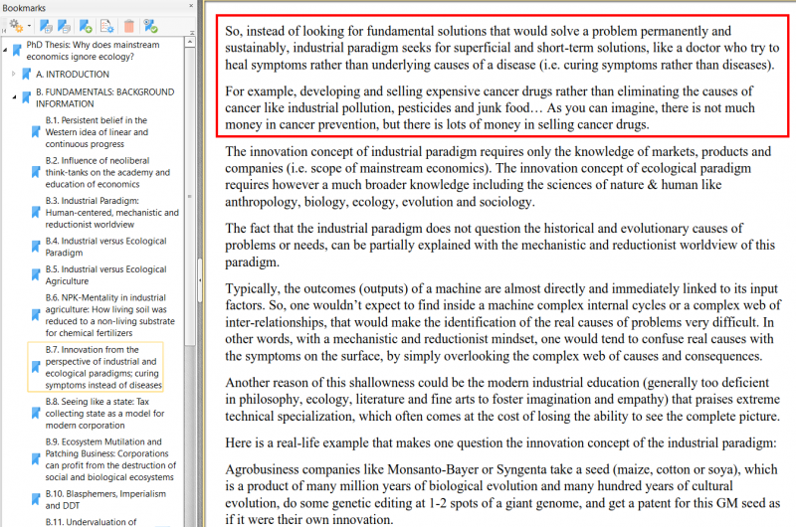Viewport: 796px width, 527px height.
Task: Open bookmark B.8. Seeing like a state
Action: (x=104, y=414)
